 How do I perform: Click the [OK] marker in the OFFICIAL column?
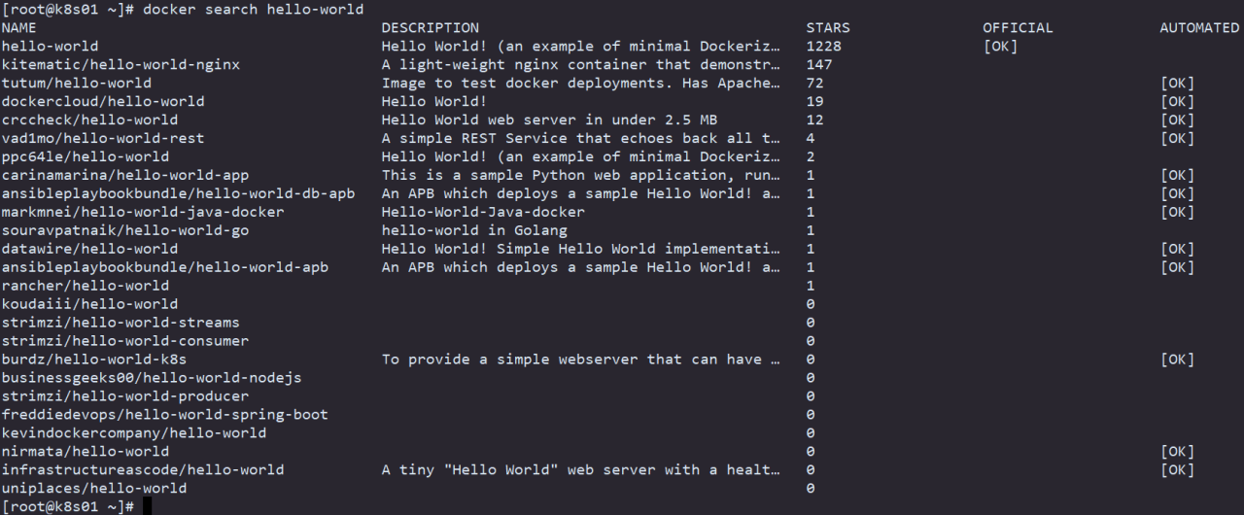click(x=1000, y=47)
